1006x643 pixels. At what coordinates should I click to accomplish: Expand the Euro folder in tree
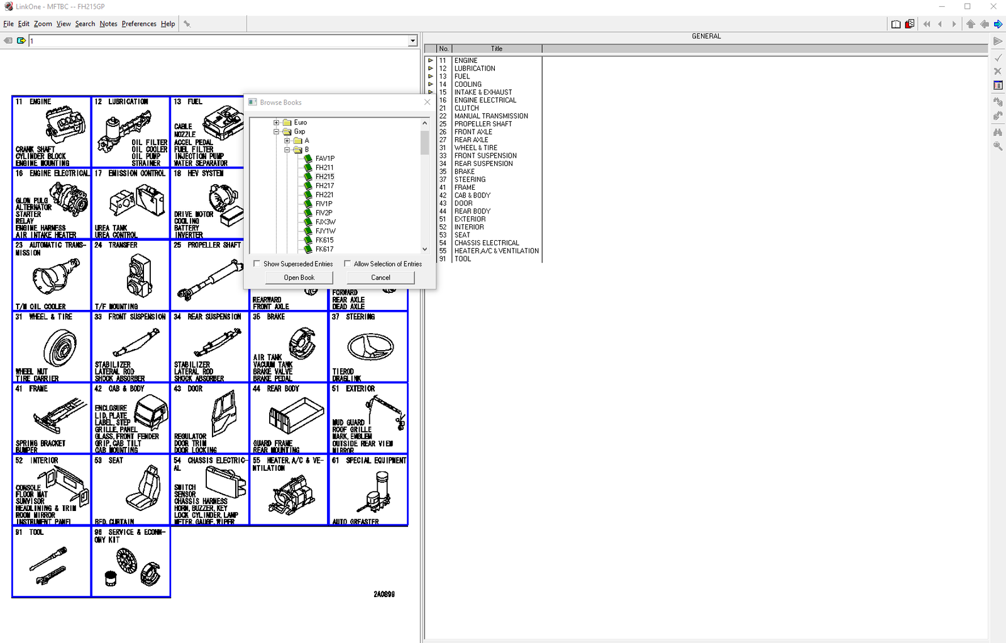pyautogui.click(x=276, y=123)
